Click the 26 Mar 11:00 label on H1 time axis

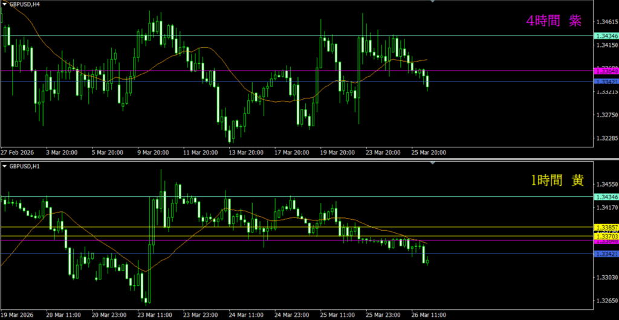[428, 315]
